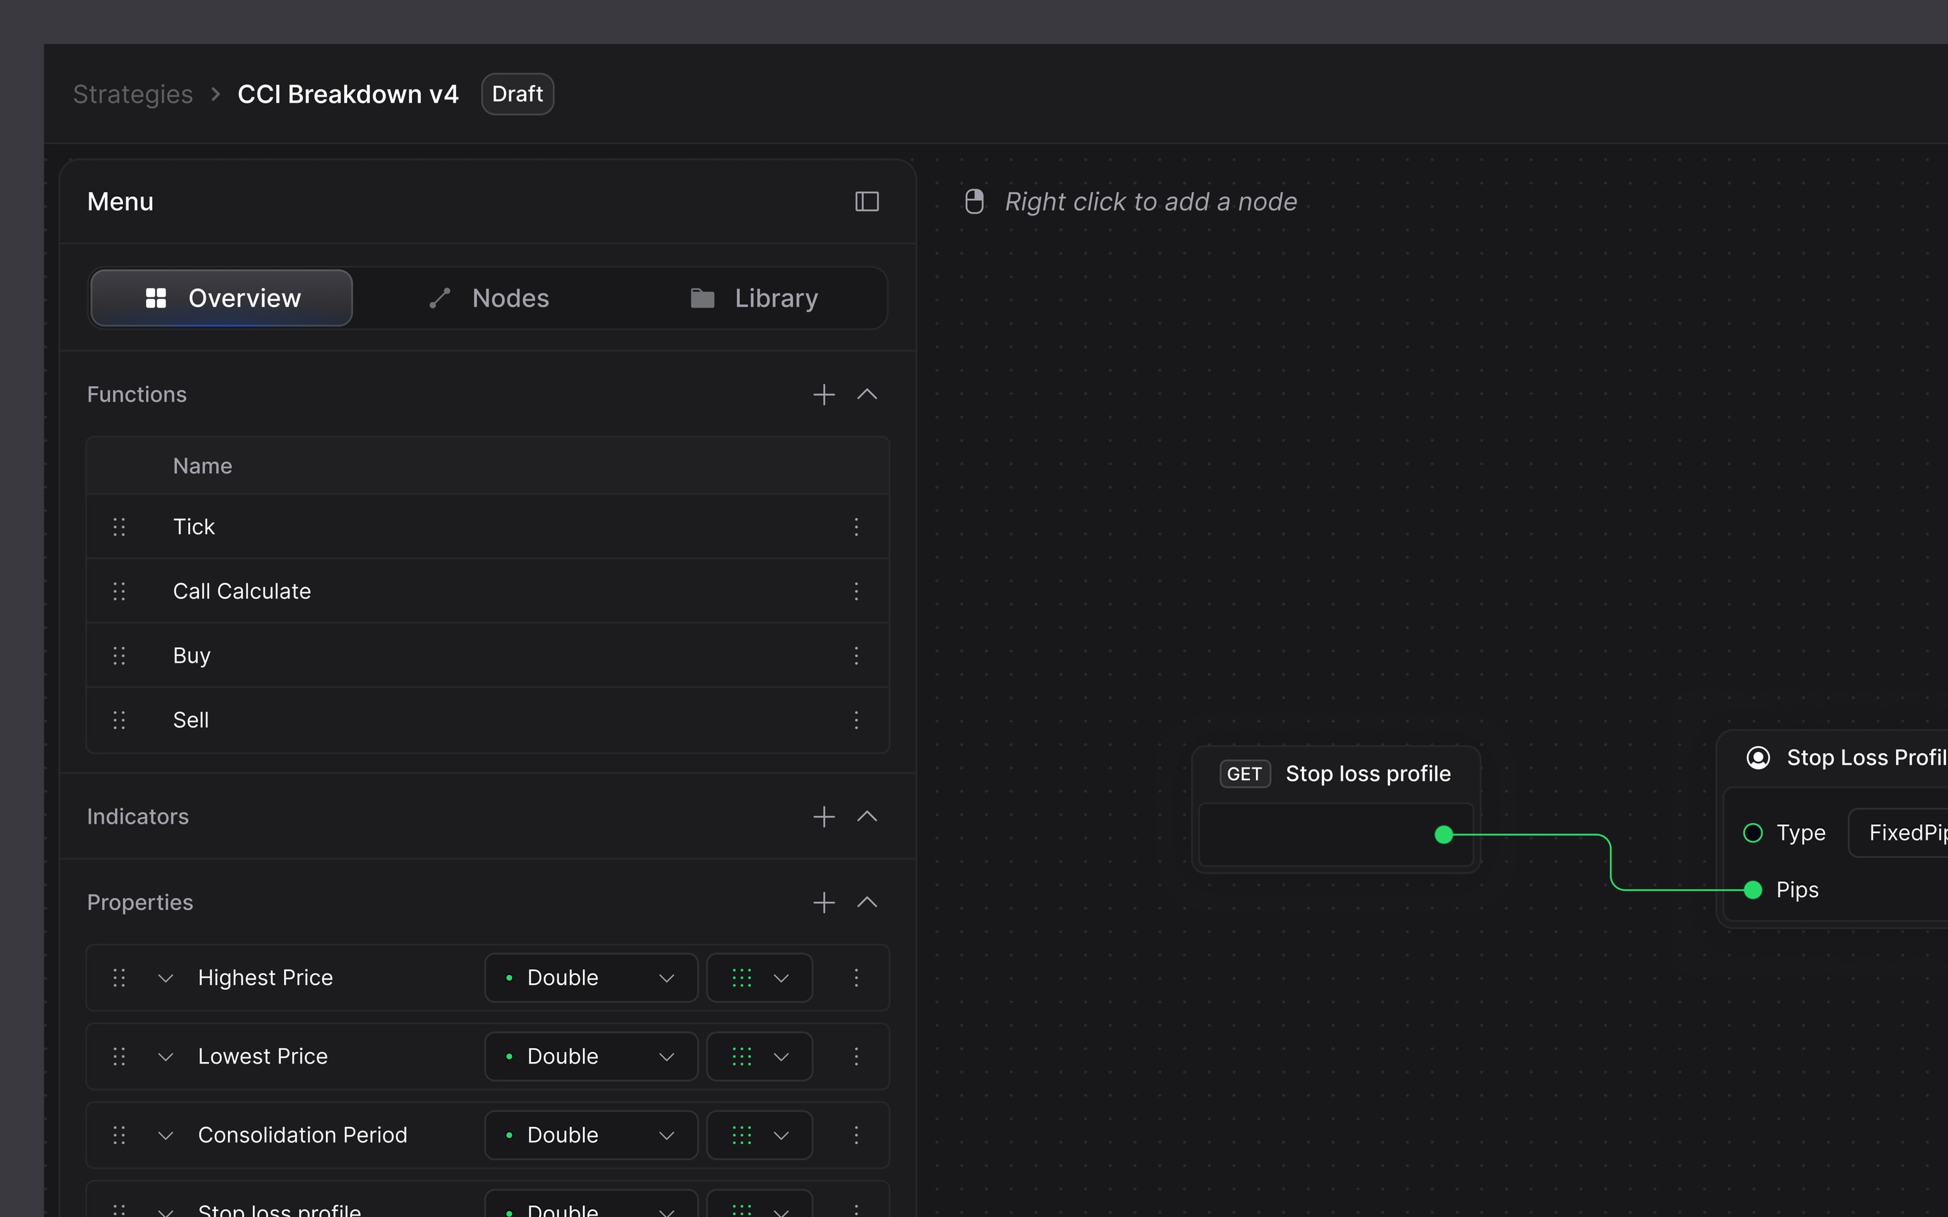Click the CCI Breakdown v4 title
The width and height of the screenshot is (1948, 1217).
click(348, 94)
